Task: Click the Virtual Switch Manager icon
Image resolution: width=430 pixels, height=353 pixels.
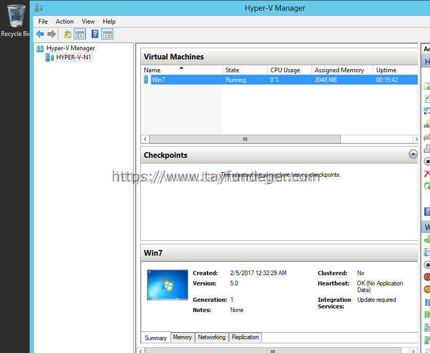Action: pos(427,111)
